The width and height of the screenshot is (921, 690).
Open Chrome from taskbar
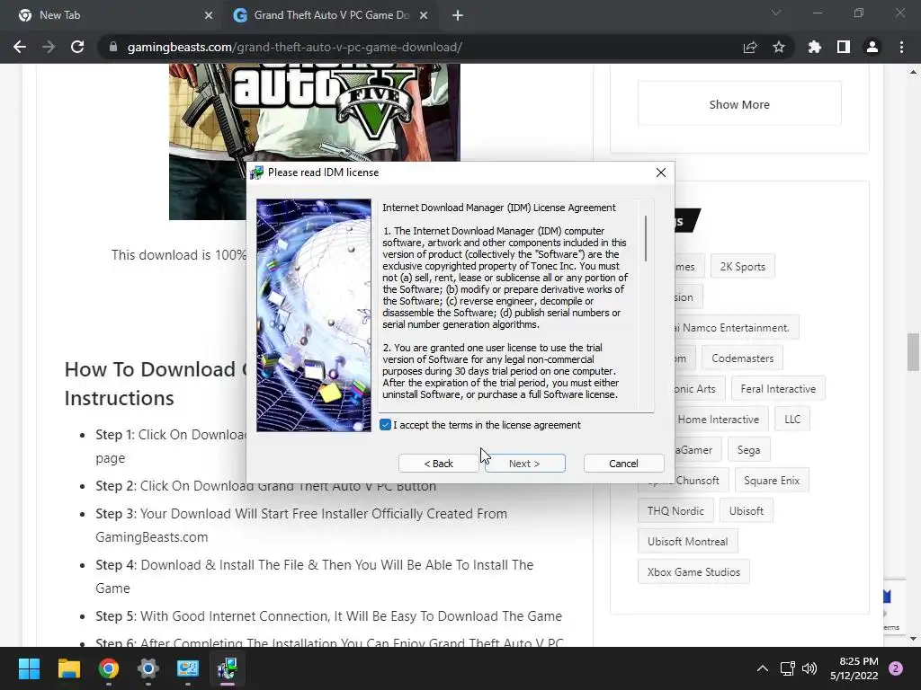click(x=109, y=668)
